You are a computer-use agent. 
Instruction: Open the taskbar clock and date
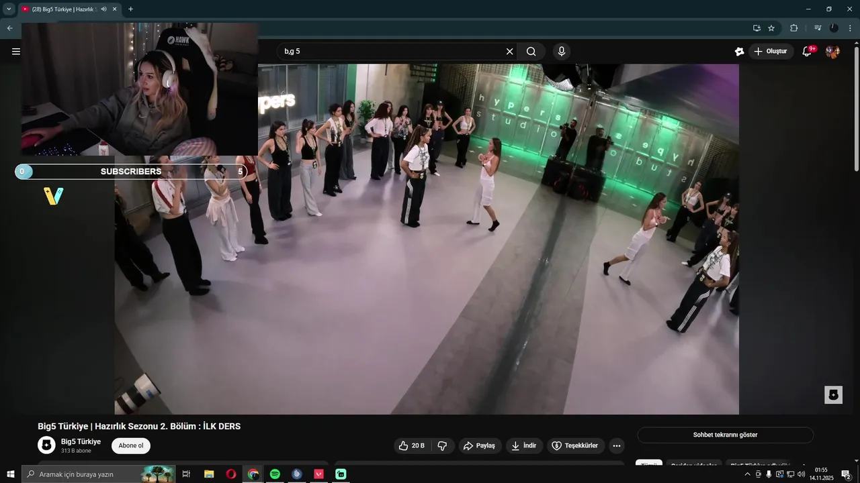click(x=821, y=474)
